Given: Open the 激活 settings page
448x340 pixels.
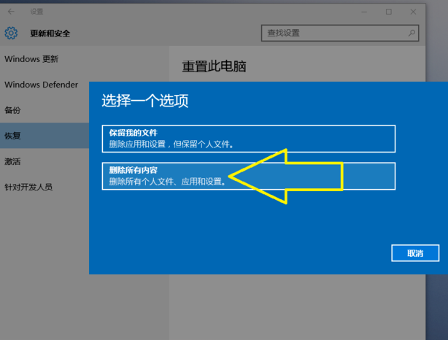Looking at the screenshot, I should pos(12,161).
